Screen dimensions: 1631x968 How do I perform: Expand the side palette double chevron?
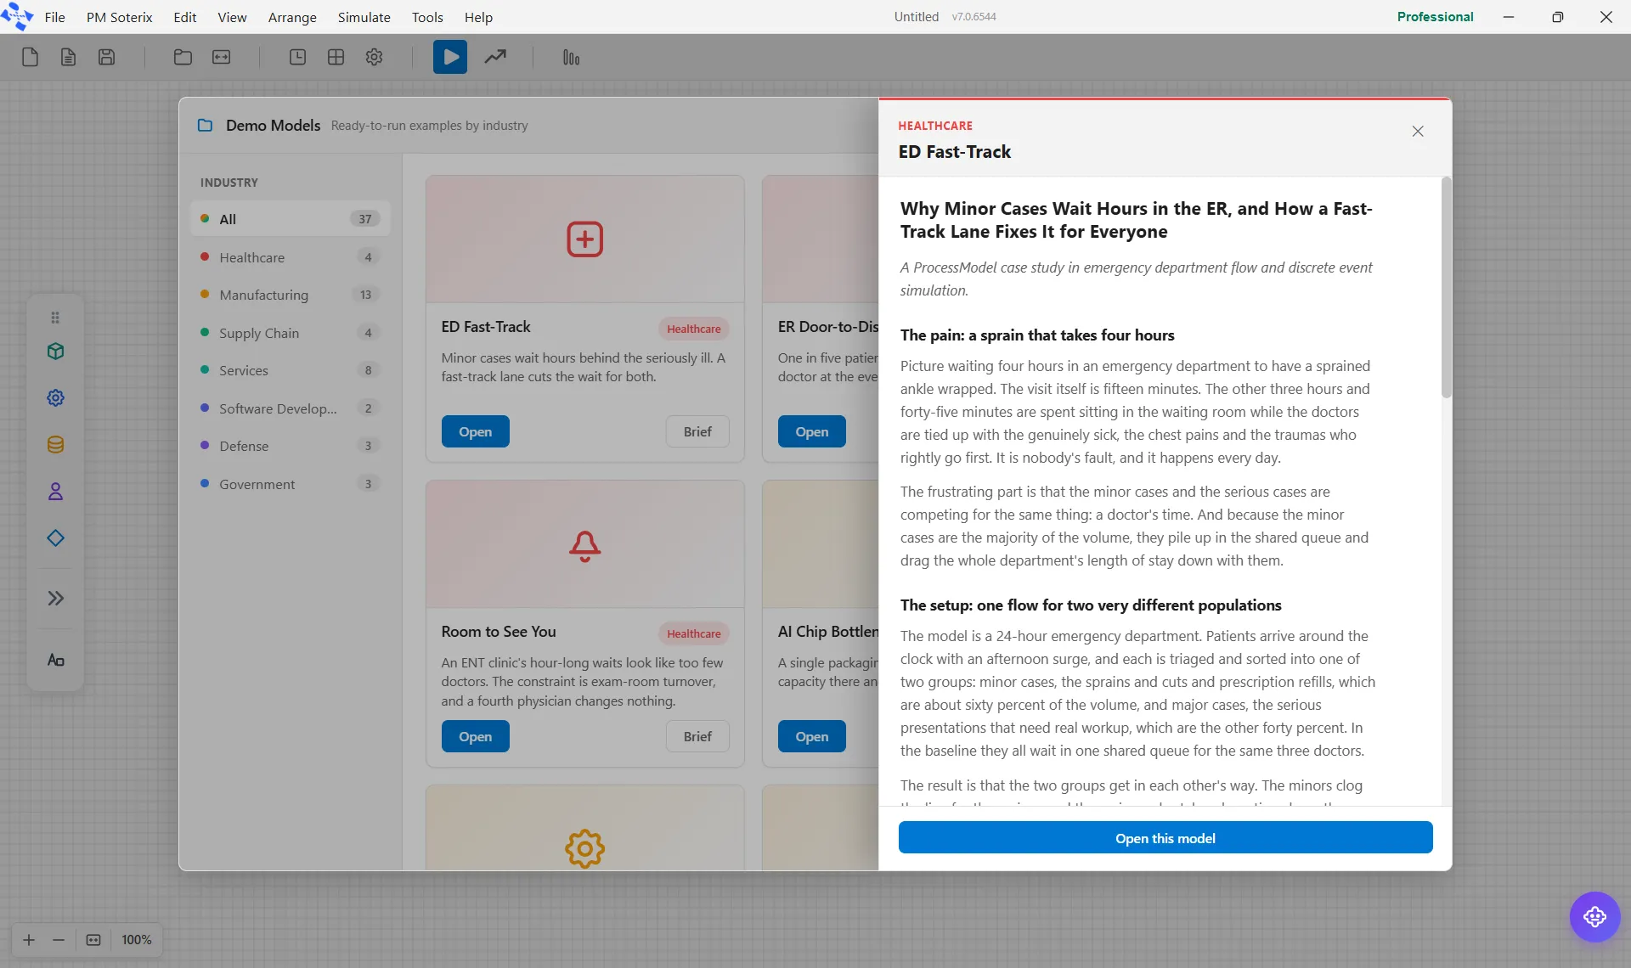[55, 598]
